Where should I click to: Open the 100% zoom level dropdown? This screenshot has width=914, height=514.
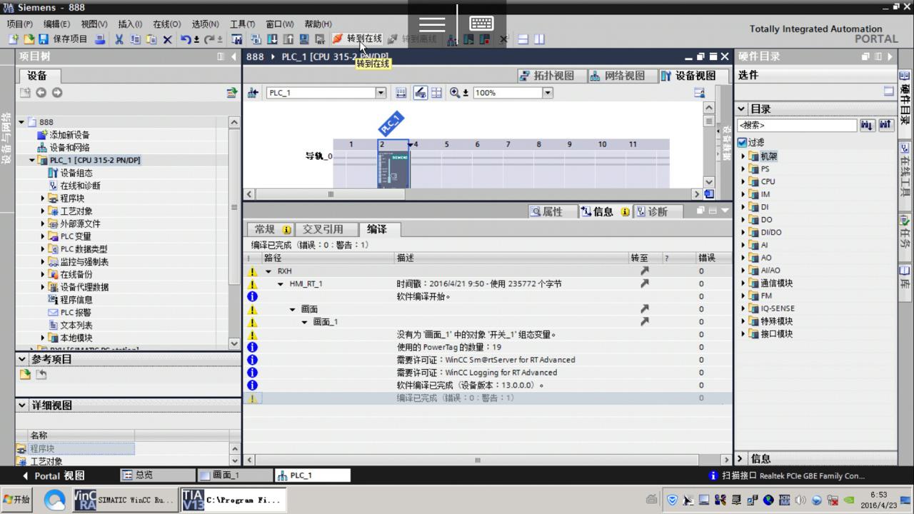[x=548, y=93]
